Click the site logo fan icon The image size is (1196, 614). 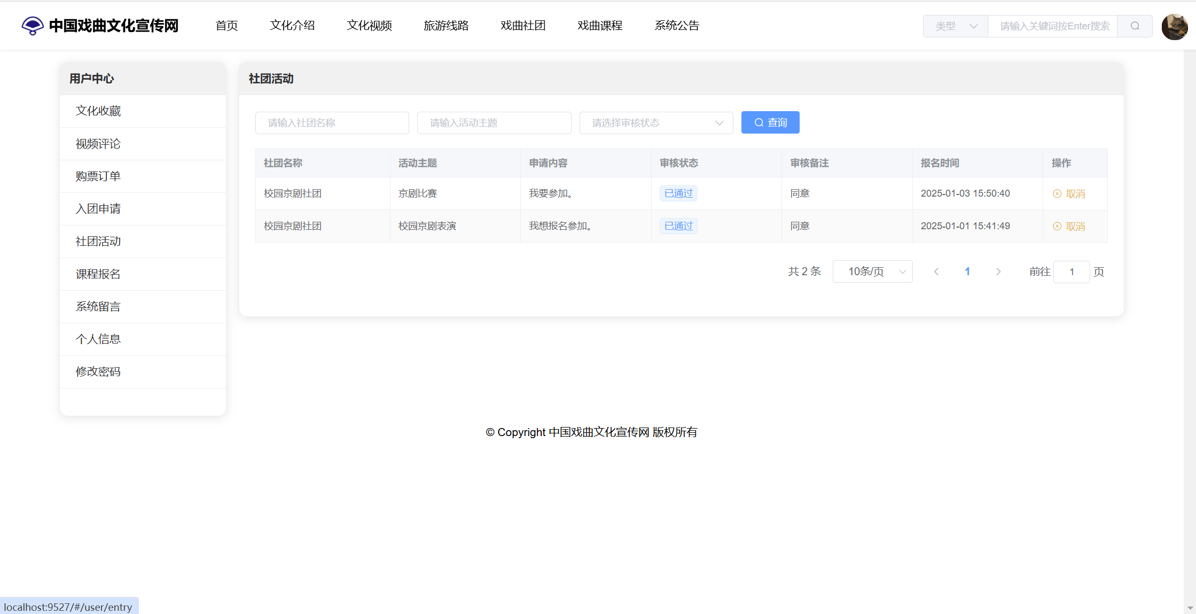32,25
